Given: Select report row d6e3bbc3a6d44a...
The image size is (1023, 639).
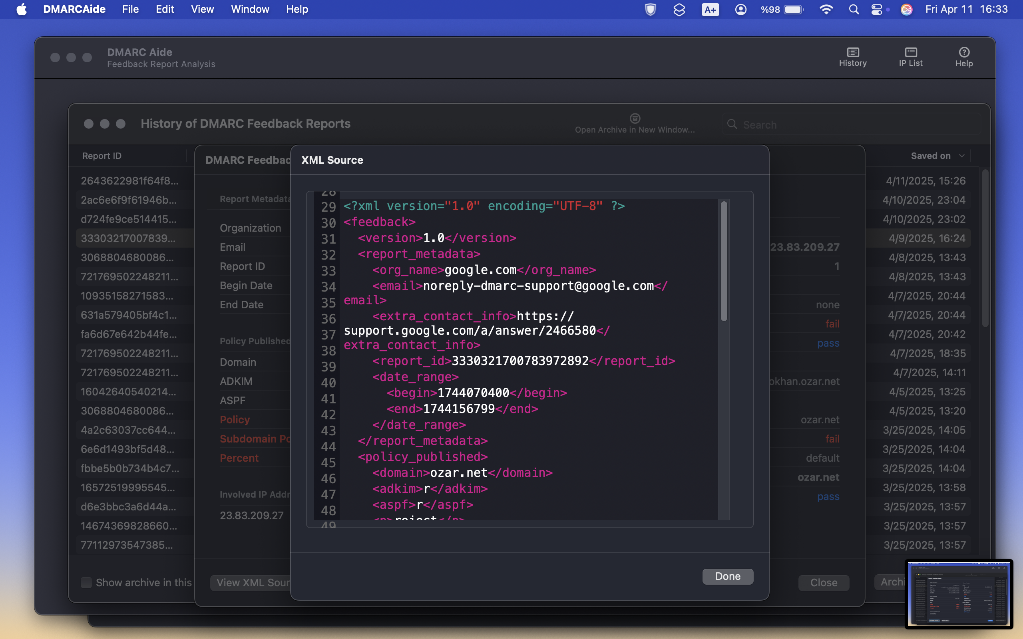Looking at the screenshot, I should [x=128, y=506].
